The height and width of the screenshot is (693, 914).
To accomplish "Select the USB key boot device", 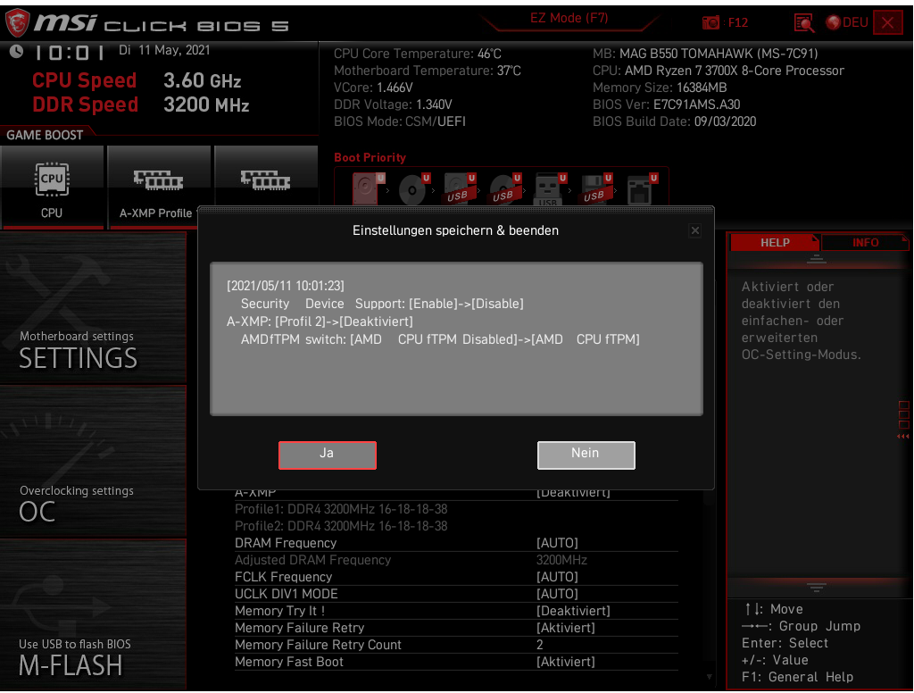I will pyautogui.click(x=550, y=188).
